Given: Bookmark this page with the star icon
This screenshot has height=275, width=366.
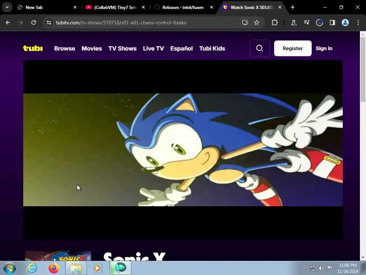Looking at the screenshot, I should [257, 23].
